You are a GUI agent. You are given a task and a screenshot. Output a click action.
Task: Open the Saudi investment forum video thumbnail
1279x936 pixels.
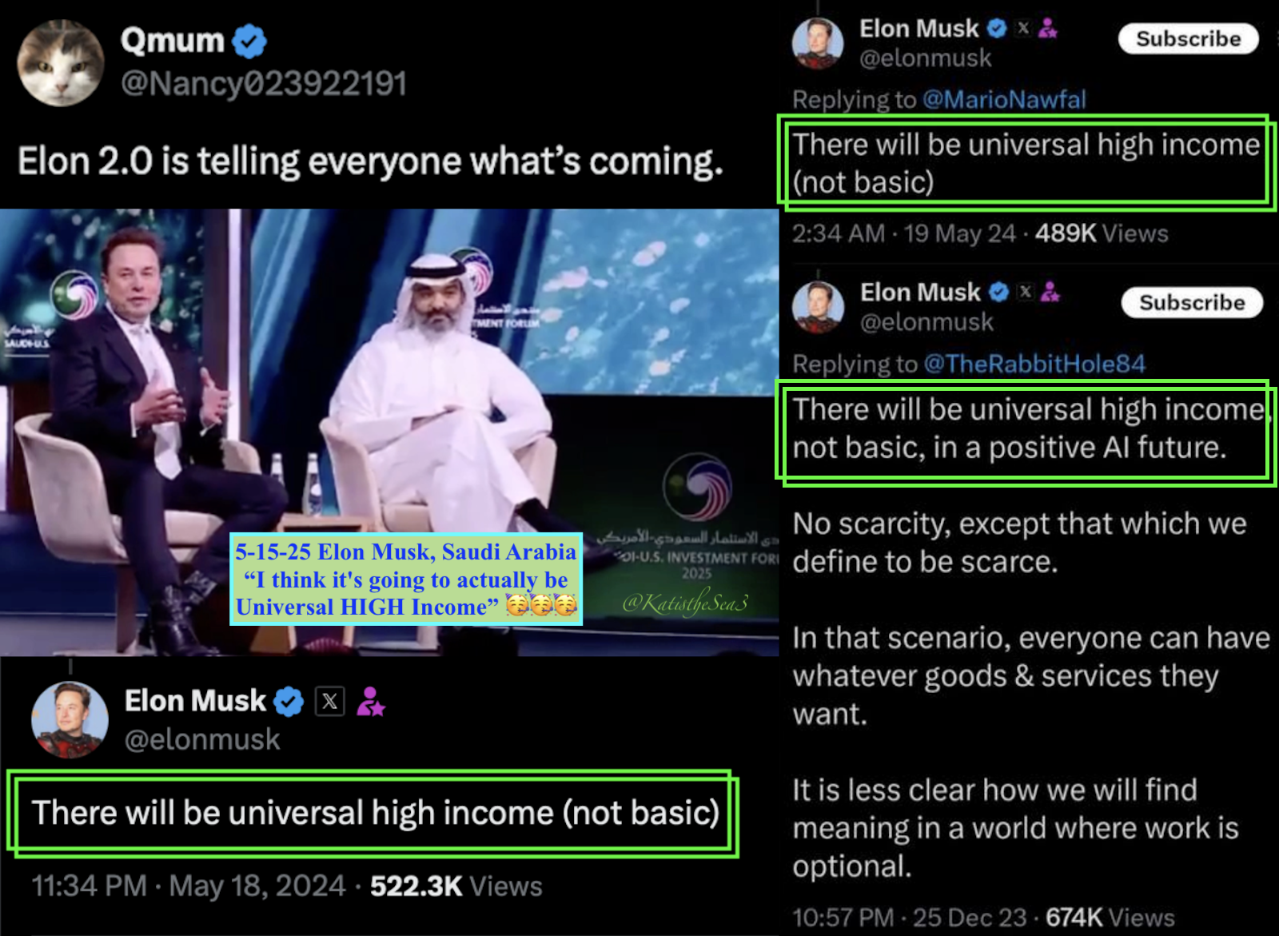pyautogui.click(x=389, y=432)
